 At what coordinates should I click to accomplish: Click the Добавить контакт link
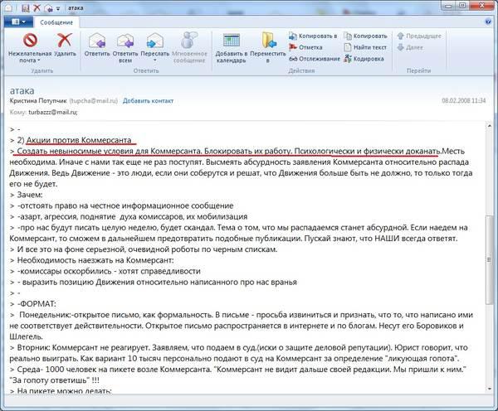148,101
